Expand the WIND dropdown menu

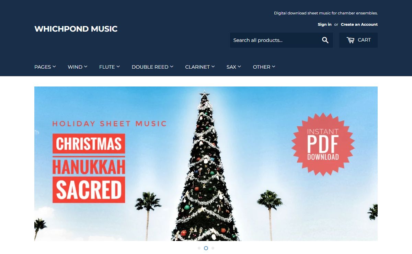pyautogui.click(x=78, y=67)
